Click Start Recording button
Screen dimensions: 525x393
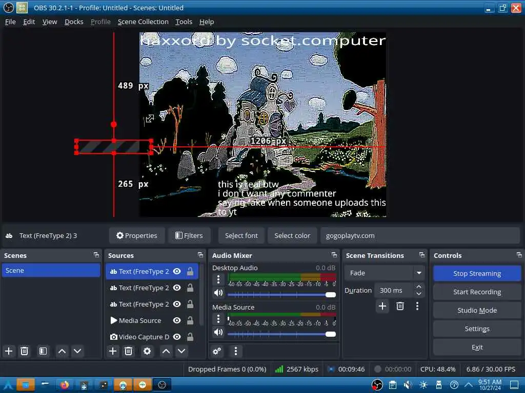tap(477, 292)
